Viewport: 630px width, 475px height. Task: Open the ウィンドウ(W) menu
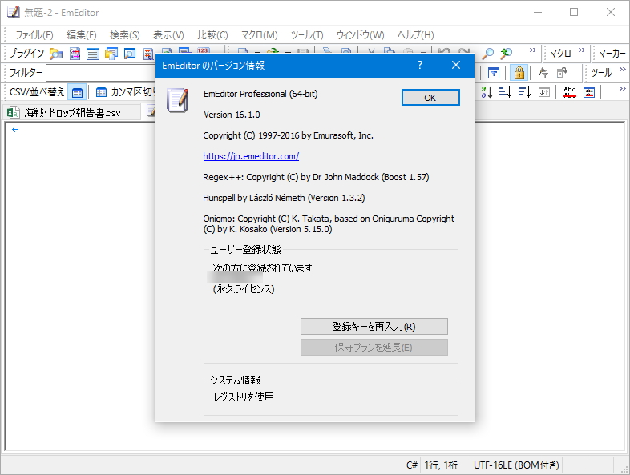(x=361, y=35)
